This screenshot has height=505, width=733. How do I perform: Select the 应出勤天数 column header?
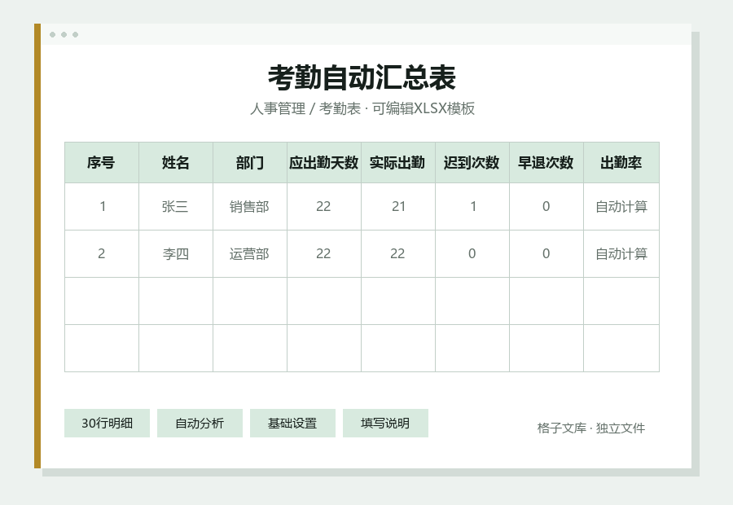324,163
